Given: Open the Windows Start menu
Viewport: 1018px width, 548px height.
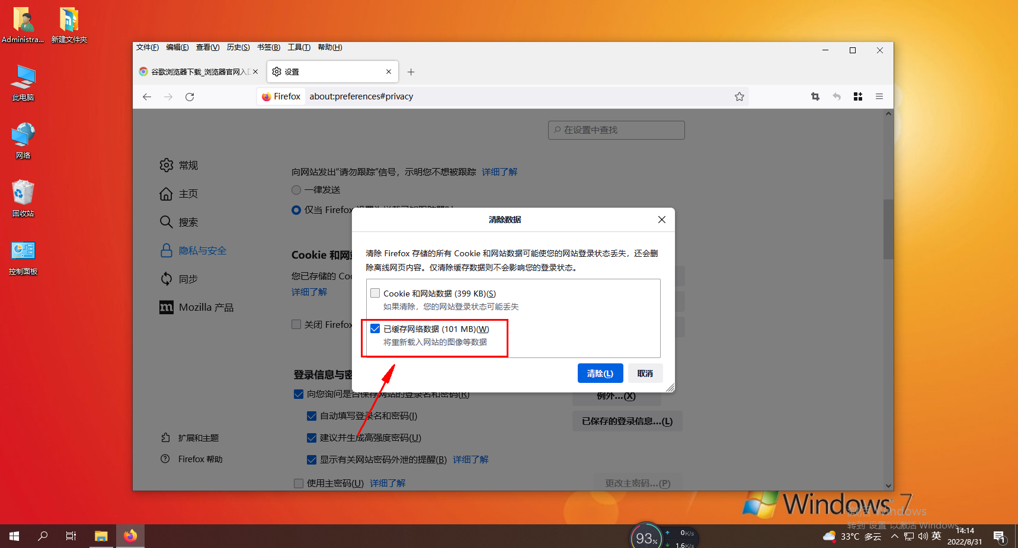Looking at the screenshot, I should tap(14, 536).
